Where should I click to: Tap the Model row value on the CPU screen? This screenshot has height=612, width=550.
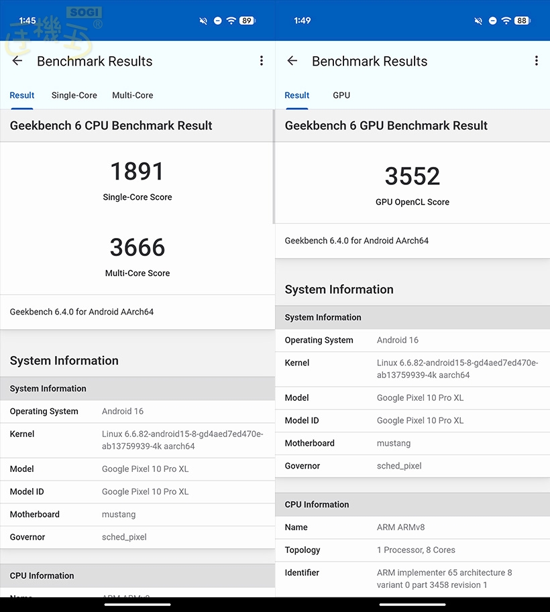coord(146,469)
